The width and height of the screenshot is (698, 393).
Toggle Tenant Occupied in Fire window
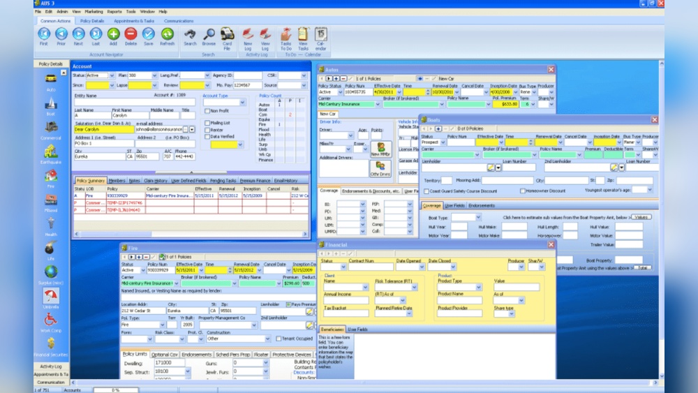coord(279,339)
